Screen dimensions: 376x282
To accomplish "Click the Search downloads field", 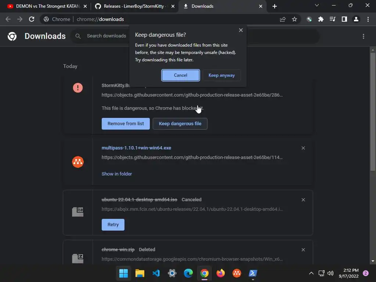I will 106,36.
